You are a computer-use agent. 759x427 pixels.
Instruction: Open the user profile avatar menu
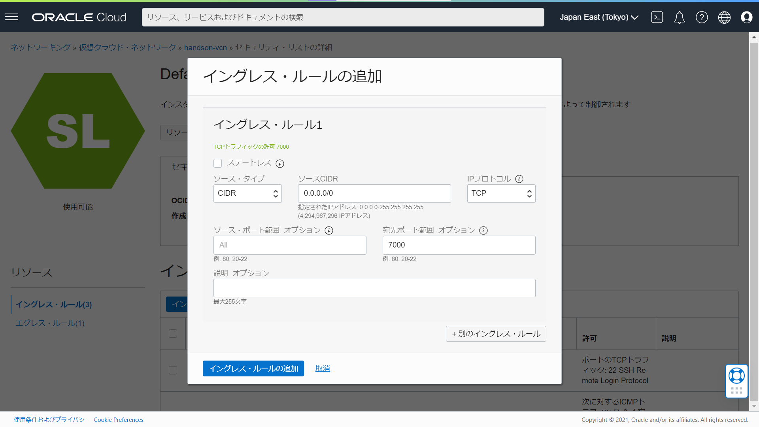746,17
